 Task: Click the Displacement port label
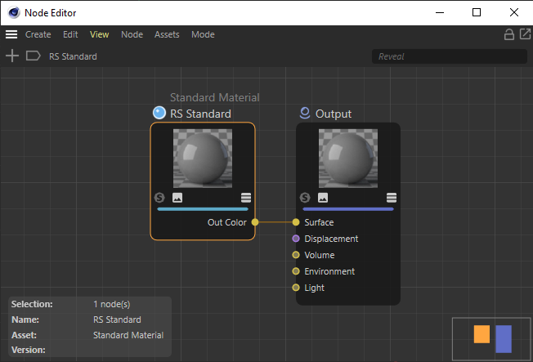click(x=331, y=239)
